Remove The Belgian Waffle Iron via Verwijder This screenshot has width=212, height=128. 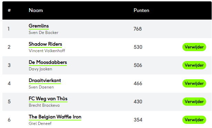194,120
